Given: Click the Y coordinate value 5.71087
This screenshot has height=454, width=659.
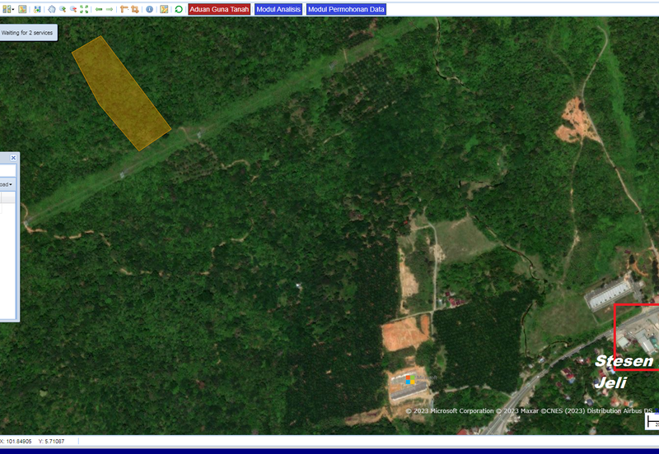Looking at the screenshot, I should [54, 442].
